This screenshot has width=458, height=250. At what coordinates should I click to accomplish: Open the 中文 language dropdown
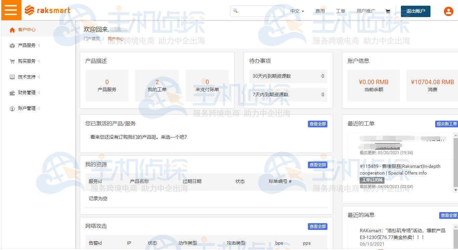(297, 11)
